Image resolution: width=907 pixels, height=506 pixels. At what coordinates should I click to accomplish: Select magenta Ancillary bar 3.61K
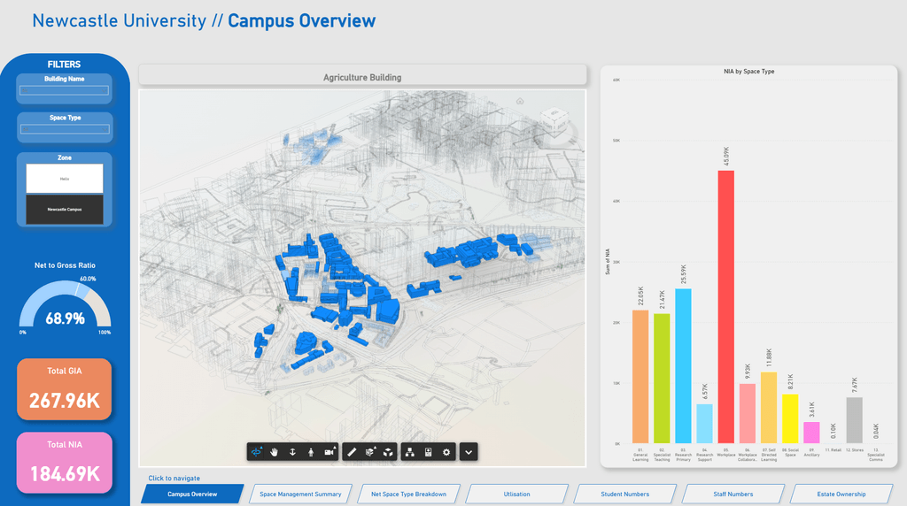(811, 433)
